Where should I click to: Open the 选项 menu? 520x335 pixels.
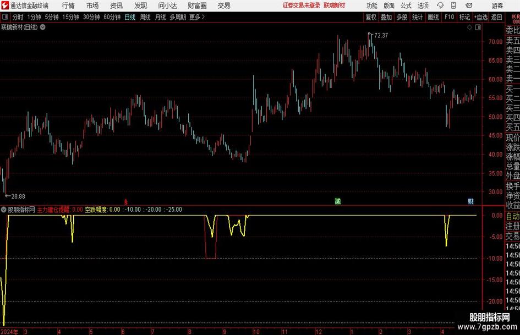tap(423, 6)
